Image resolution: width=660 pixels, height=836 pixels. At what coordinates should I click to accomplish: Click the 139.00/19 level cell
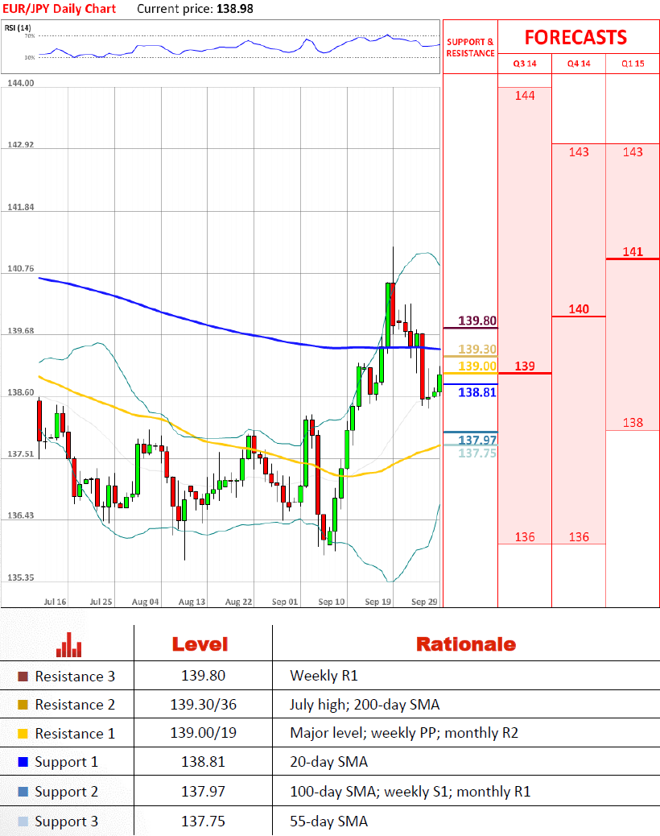click(x=204, y=733)
